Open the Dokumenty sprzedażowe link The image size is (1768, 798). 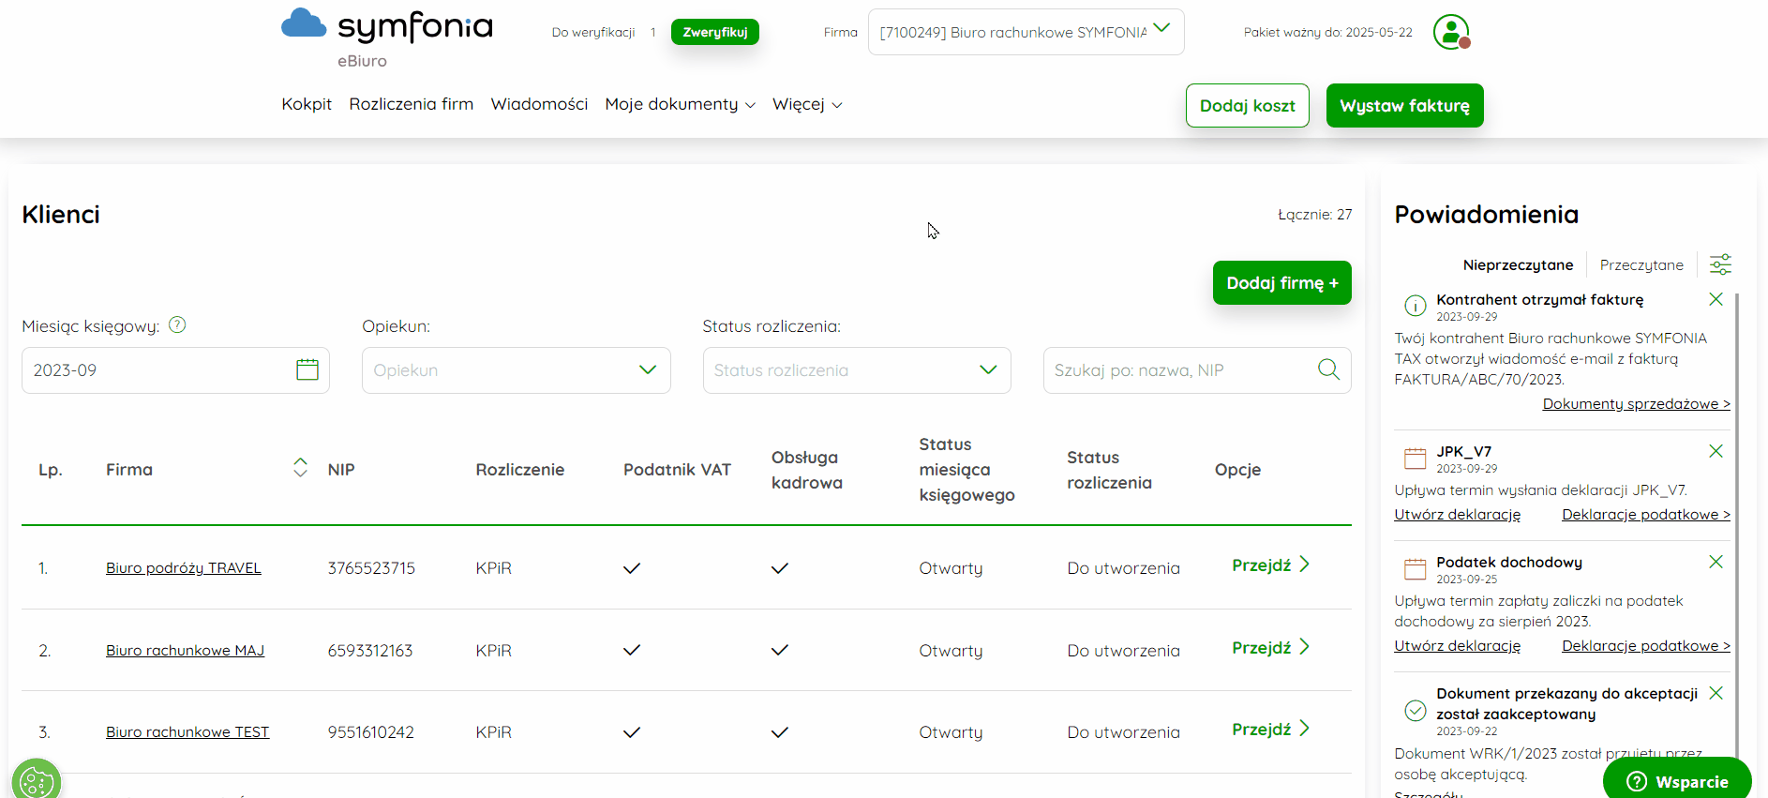pyautogui.click(x=1637, y=404)
